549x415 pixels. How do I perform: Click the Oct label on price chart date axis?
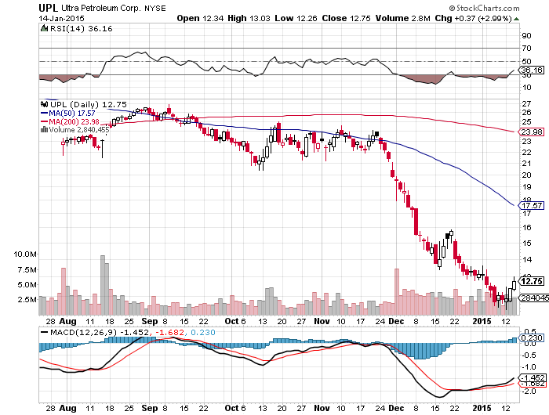[231, 321]
